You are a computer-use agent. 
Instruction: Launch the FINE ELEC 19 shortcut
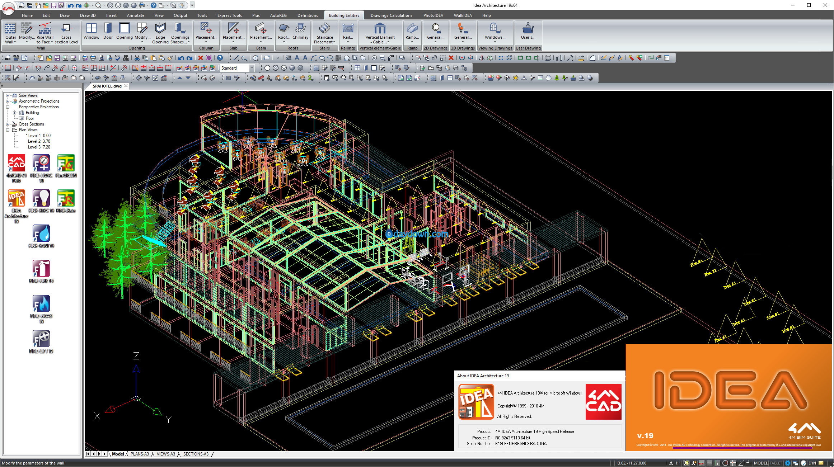[x=41, y=201]
